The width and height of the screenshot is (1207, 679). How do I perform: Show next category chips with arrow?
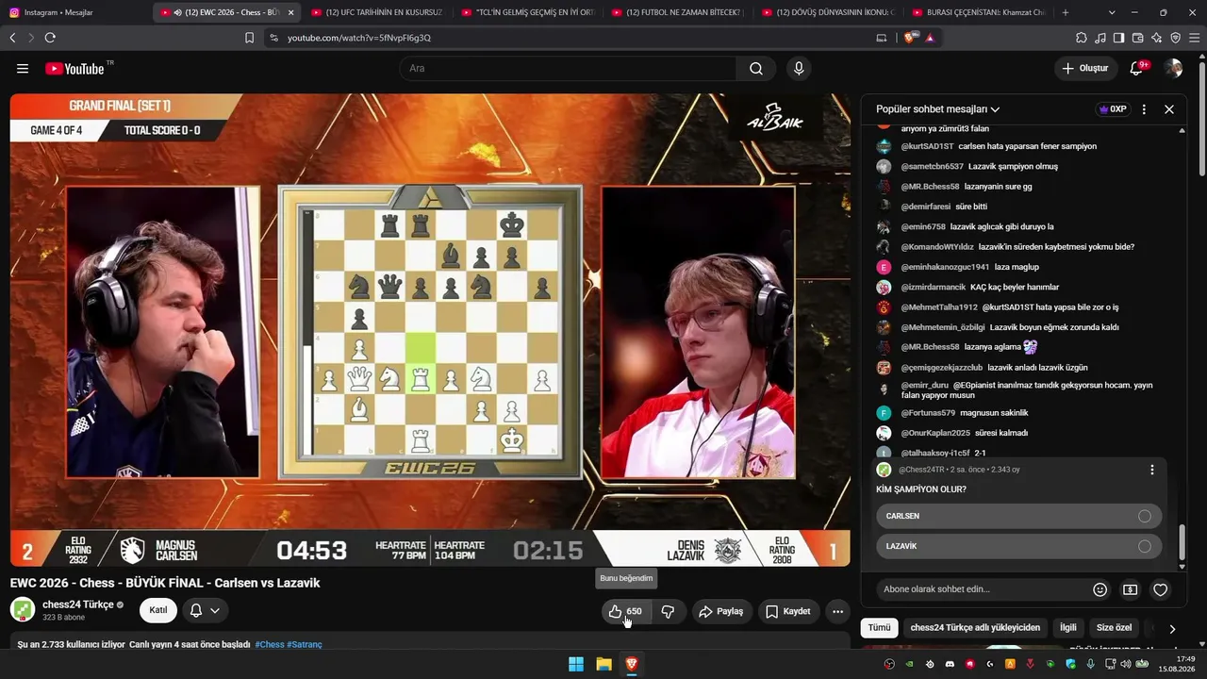click(x=1172, y=628)
